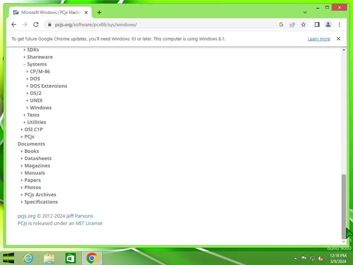Open the Windows Start button
Image resolution: width=353 pixels, height=265 pixels.
click(9, 258)
